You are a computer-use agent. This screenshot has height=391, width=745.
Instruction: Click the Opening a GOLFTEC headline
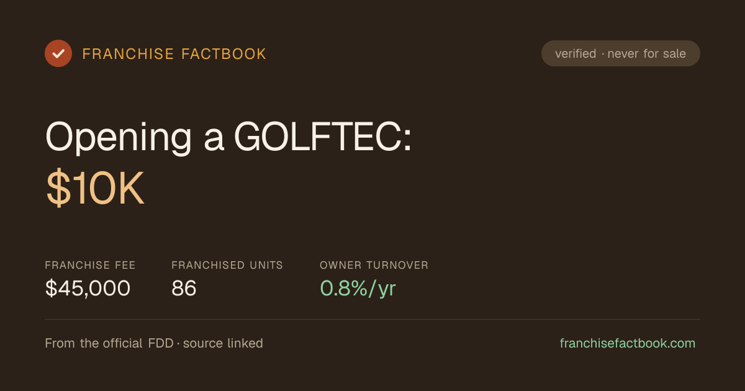(228, 136)
